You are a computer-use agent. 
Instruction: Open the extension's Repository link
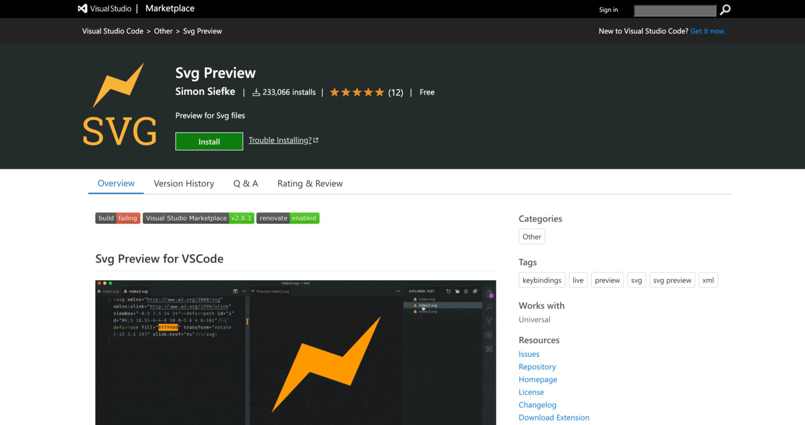tap(537, 366)
